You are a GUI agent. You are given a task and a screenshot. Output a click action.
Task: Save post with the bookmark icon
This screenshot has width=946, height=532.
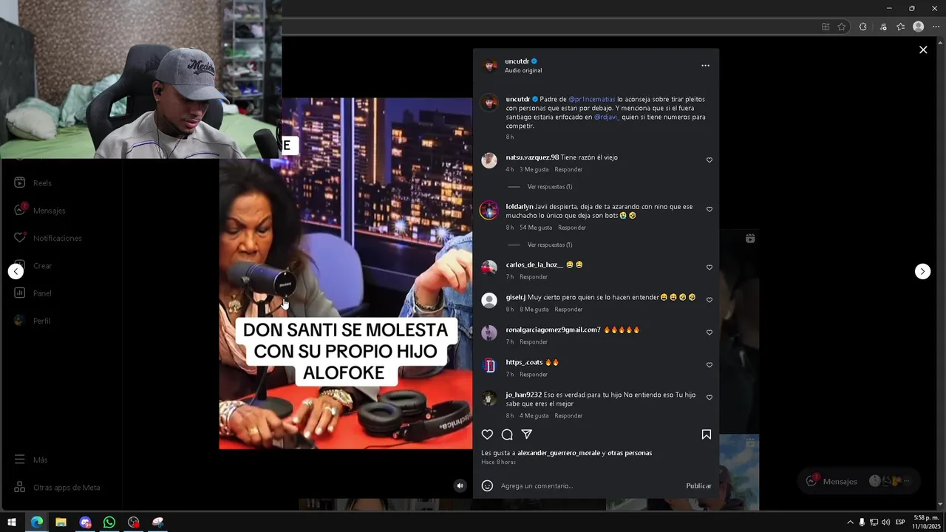(x=707, y=434)
